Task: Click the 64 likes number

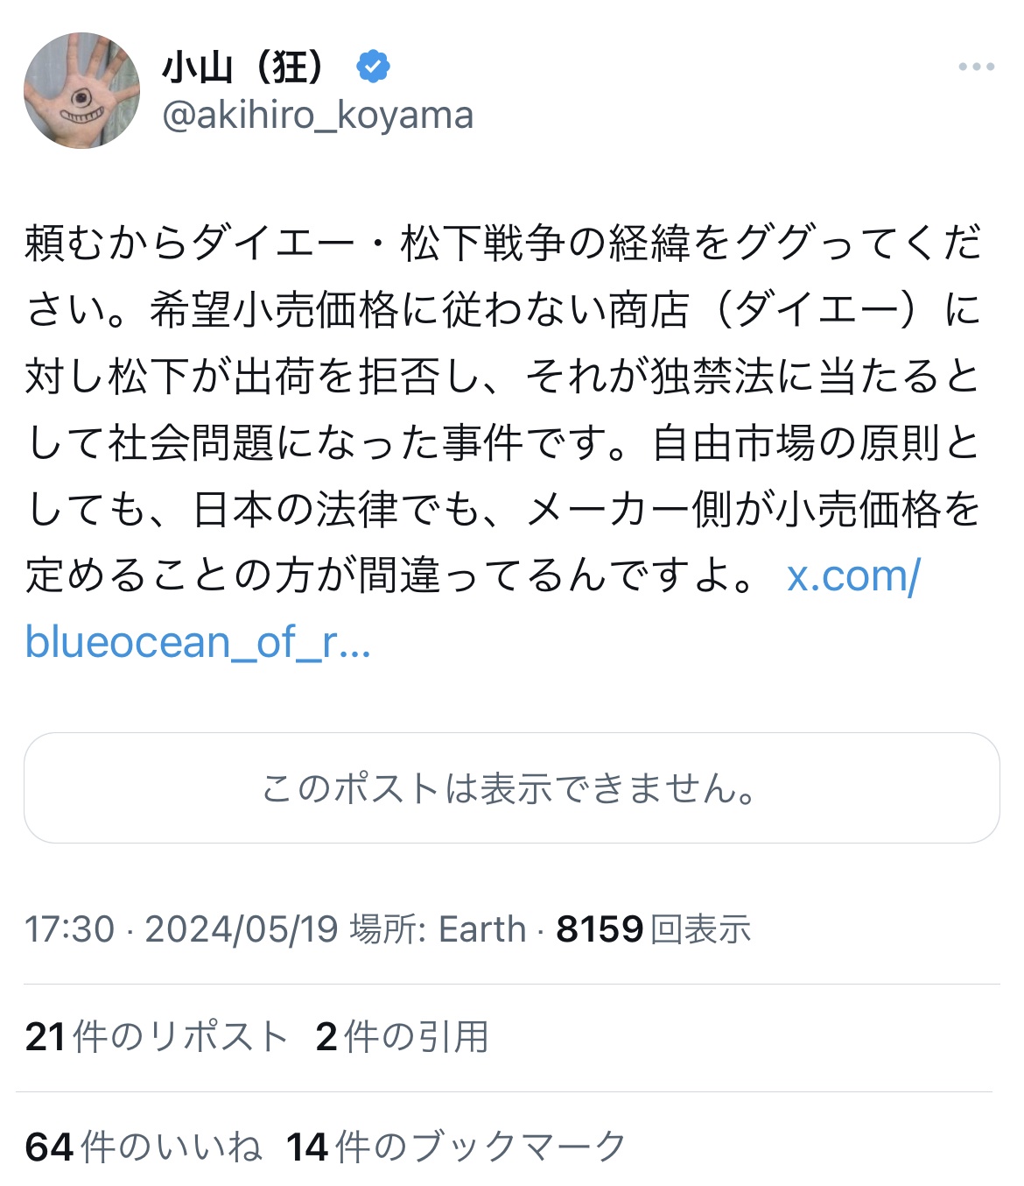Action: click(49, 1147)
